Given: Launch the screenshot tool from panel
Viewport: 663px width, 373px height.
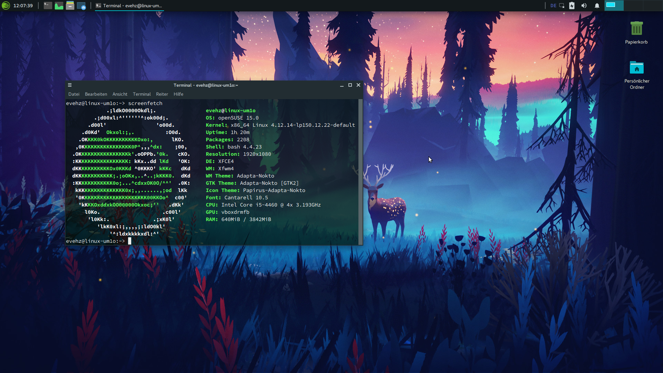Looking at the screenshot, I should 81,6.
